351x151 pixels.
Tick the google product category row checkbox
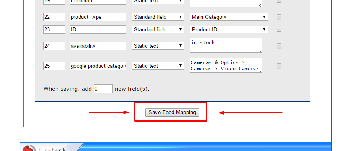tap(279, 66)
